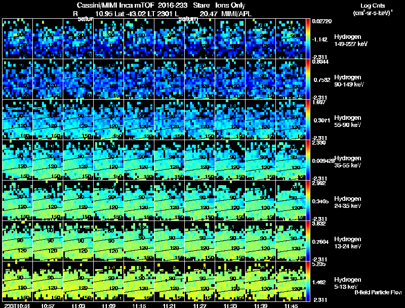
Task: Click the '2.330' colorbar maximum value
Action: (319, 143)
